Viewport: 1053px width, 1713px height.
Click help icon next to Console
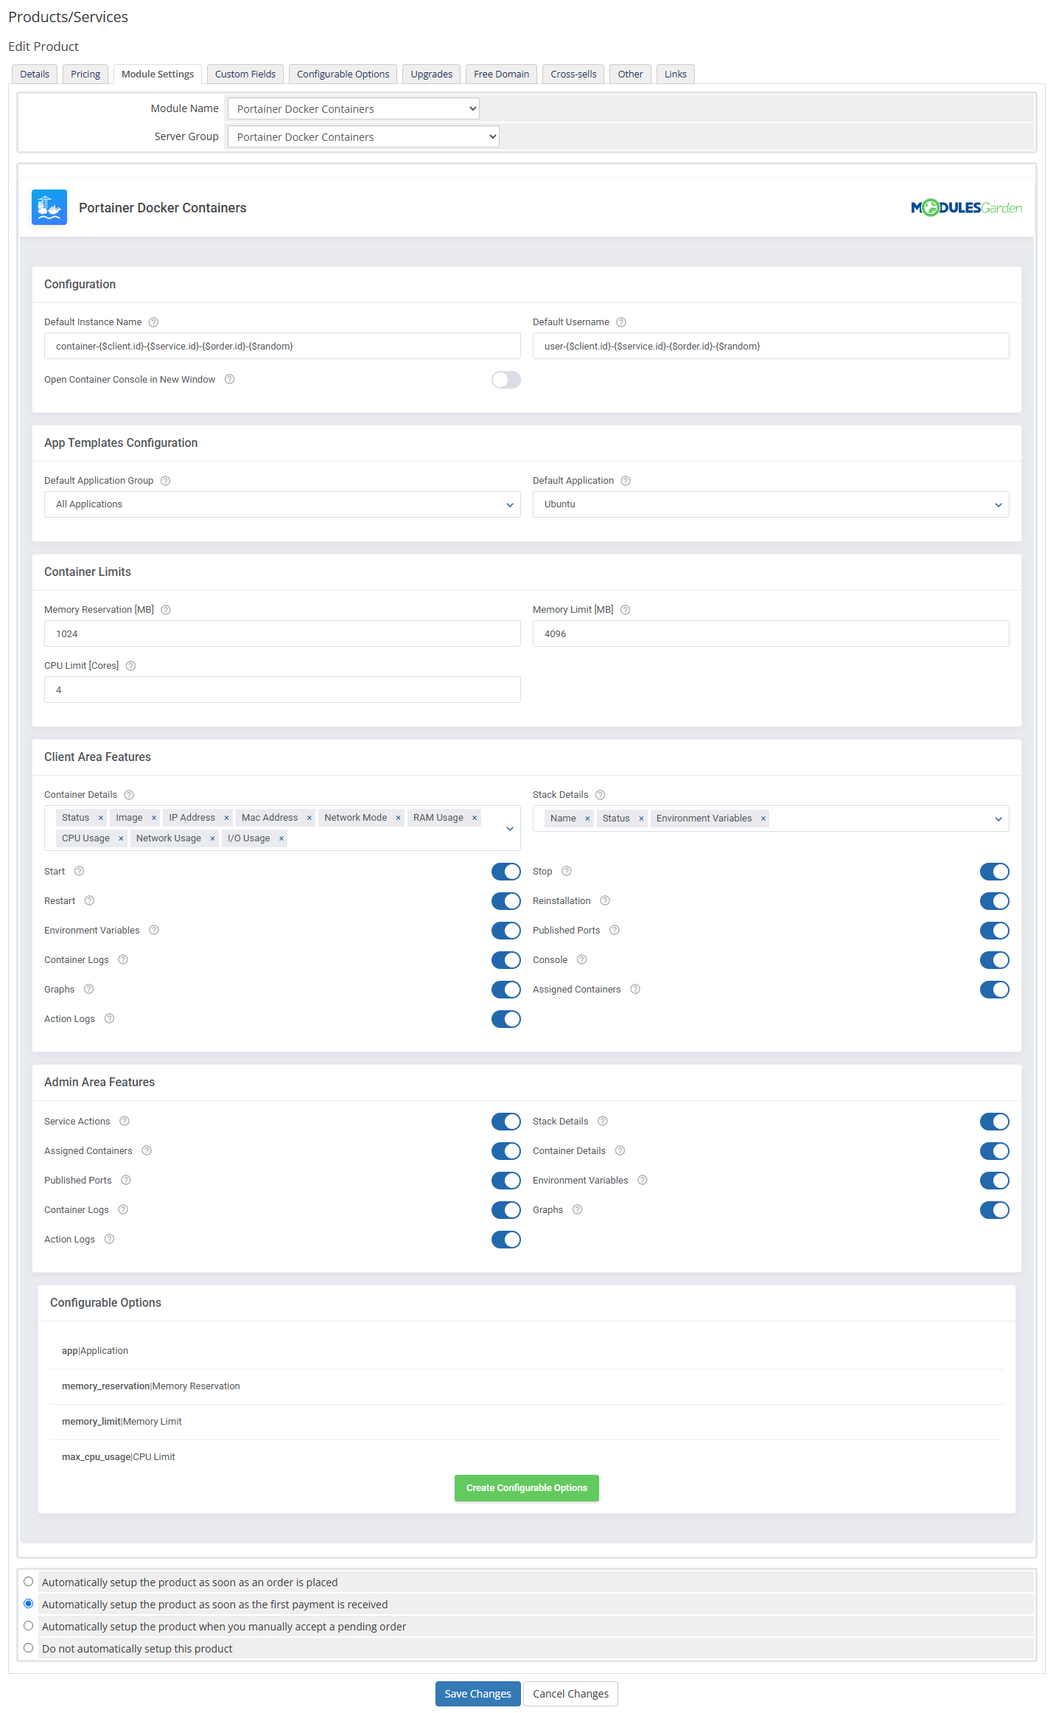click(x=582, y=959)
